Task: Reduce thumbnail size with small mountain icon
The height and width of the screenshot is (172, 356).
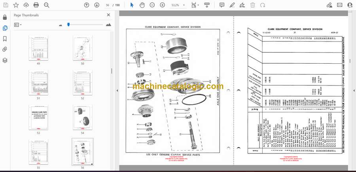Action: (x=61, y=25)
